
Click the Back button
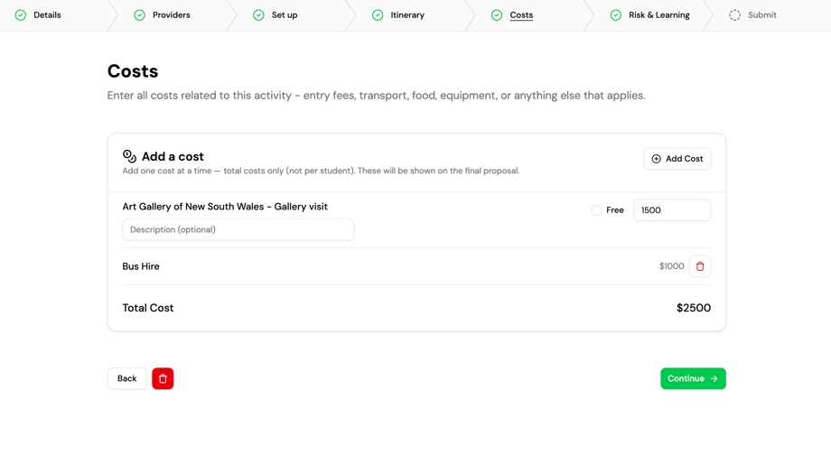(x=127, y=378)
